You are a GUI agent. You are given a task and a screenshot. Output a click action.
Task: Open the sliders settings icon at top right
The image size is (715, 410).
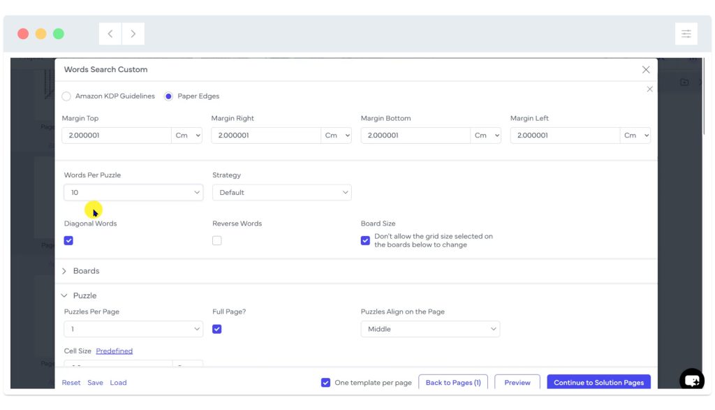686,34
